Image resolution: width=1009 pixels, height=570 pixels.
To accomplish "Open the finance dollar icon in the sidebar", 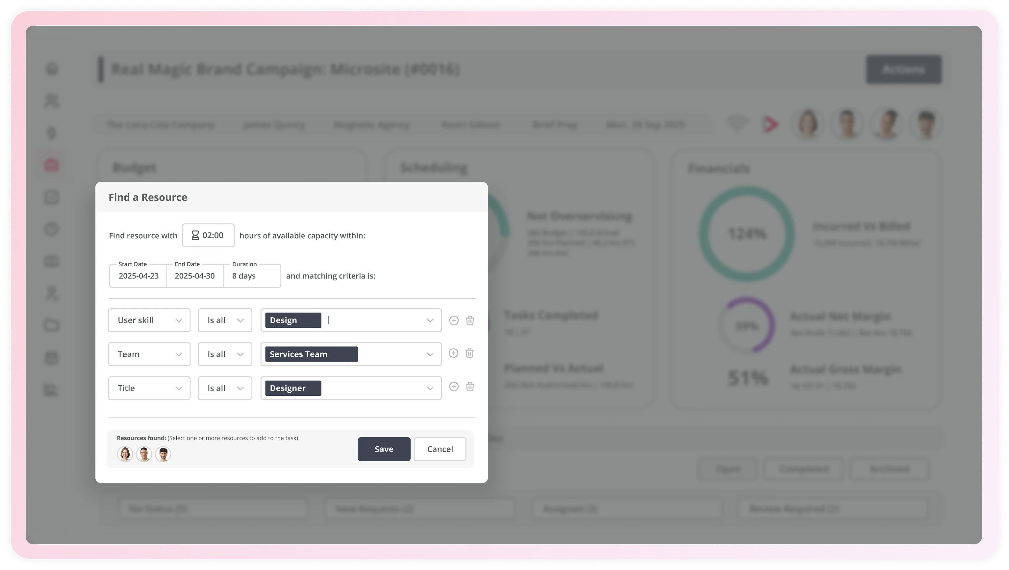I will click(51, 133).
